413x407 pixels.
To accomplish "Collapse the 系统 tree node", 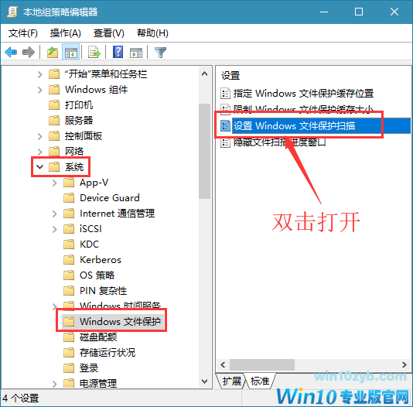I will tap(39, 167).
